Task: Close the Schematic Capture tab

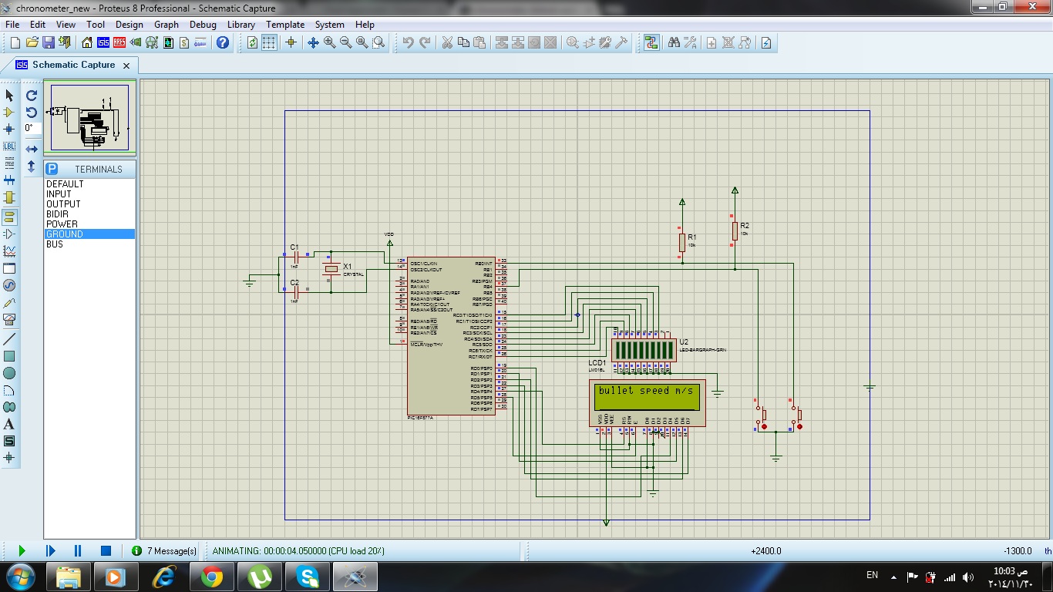Action: pyautogui.click(x=126, y=66)
